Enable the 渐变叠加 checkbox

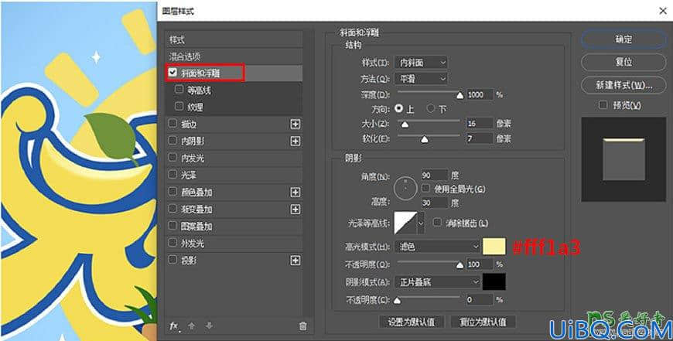pos(173,209)
